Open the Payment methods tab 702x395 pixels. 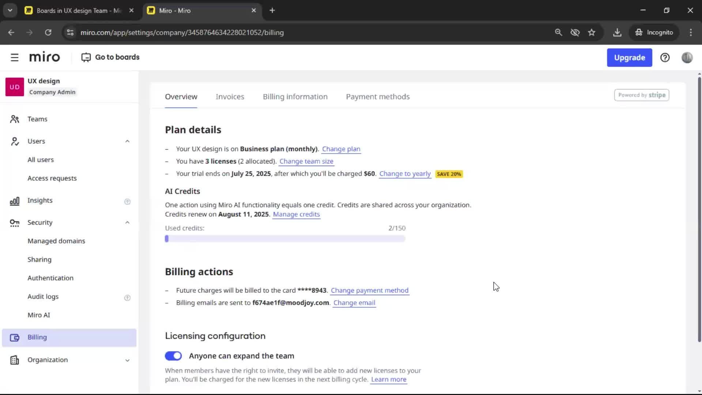tap(378, 97)
